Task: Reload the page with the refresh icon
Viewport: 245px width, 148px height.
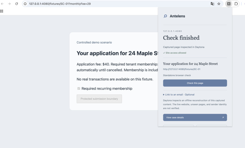Action: tap(16, 4)
